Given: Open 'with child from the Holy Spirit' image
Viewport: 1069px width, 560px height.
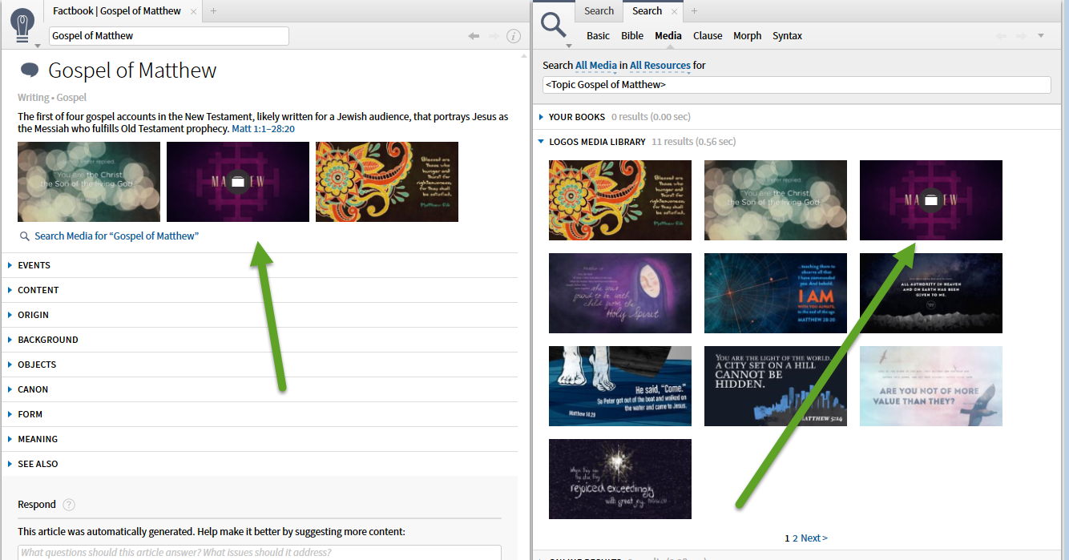Looking at the screenshot, I should point(620,293).
